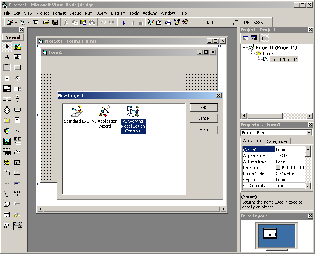The image size is (315, 254).
Task: Select the Timer control tool
Action: 7,110
